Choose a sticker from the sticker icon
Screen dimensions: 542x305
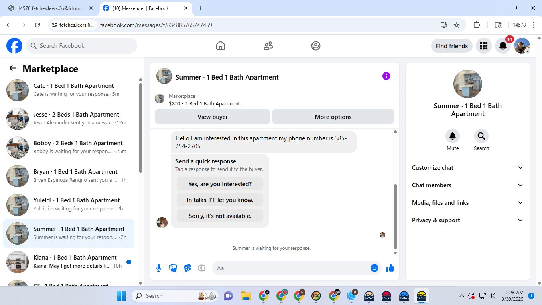187,268
